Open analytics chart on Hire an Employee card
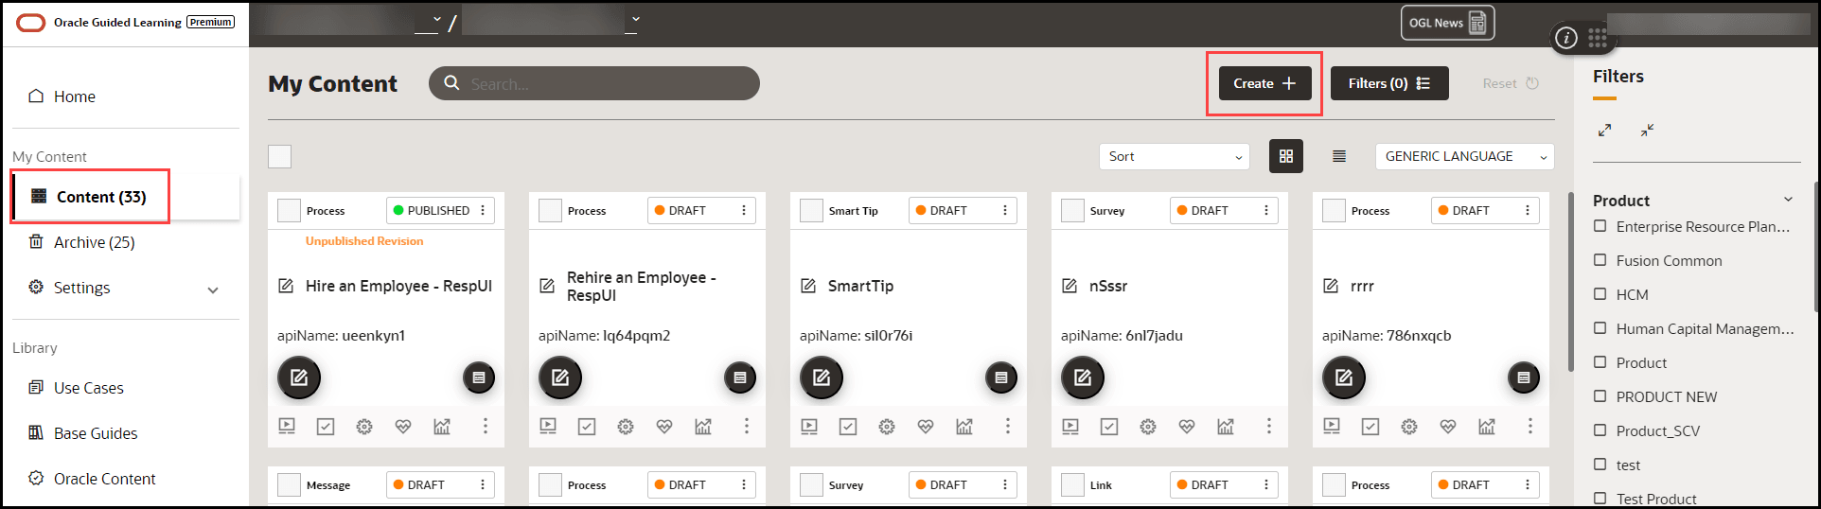The height and width of the screenshot is (509, 1821). [442, 427]
